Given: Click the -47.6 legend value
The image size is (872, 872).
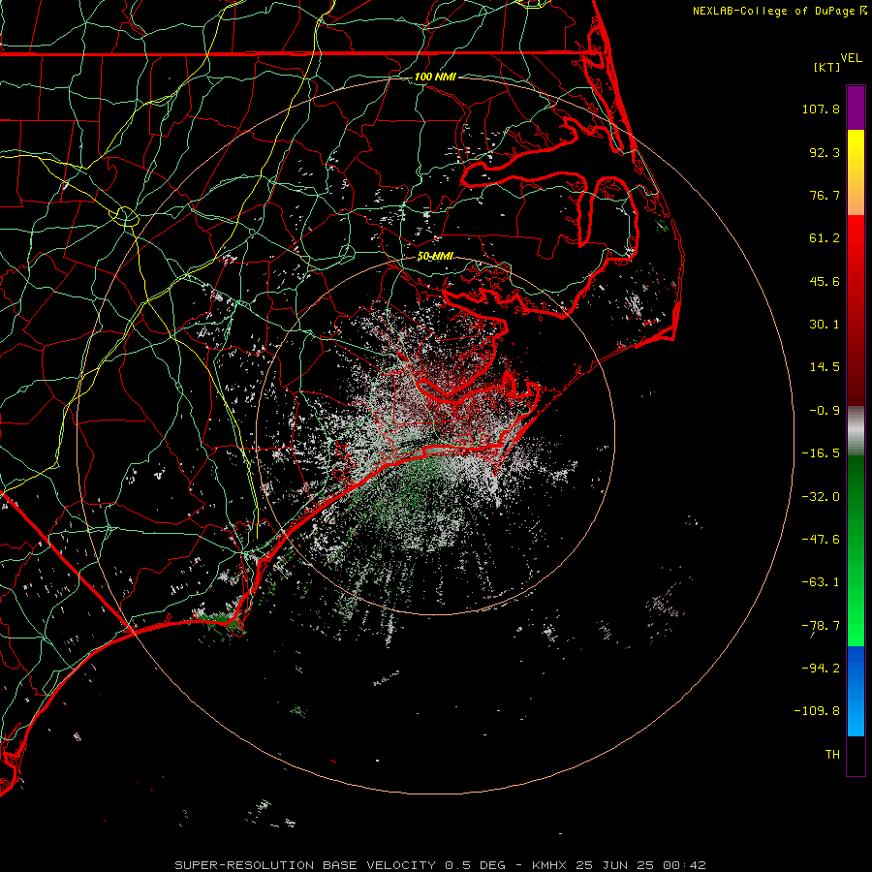Looking at the screenshot, I should 821,540.
